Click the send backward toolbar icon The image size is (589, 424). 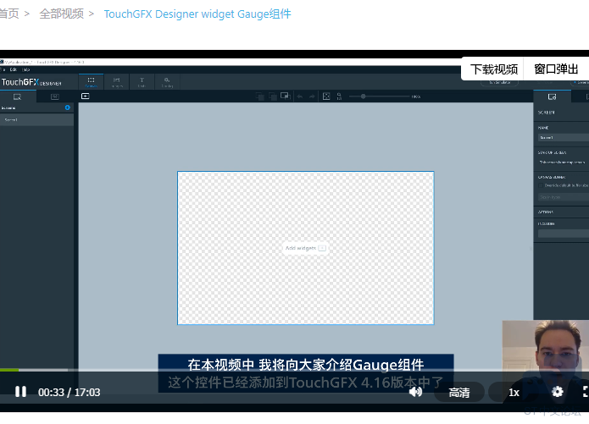click(x=260, y=96)
